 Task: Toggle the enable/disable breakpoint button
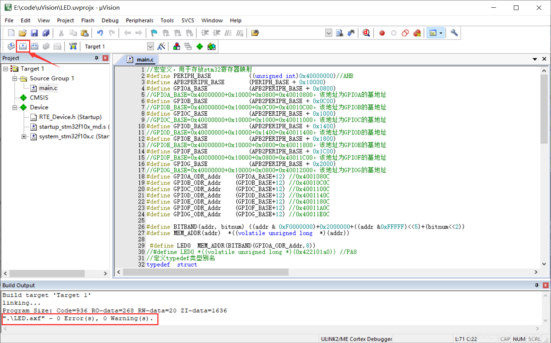pos(394,33)
